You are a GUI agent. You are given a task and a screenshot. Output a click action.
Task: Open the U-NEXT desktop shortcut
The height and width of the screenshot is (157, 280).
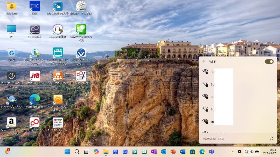coord(58,52)
